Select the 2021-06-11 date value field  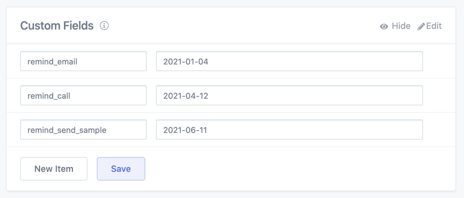tap(289, 130)
